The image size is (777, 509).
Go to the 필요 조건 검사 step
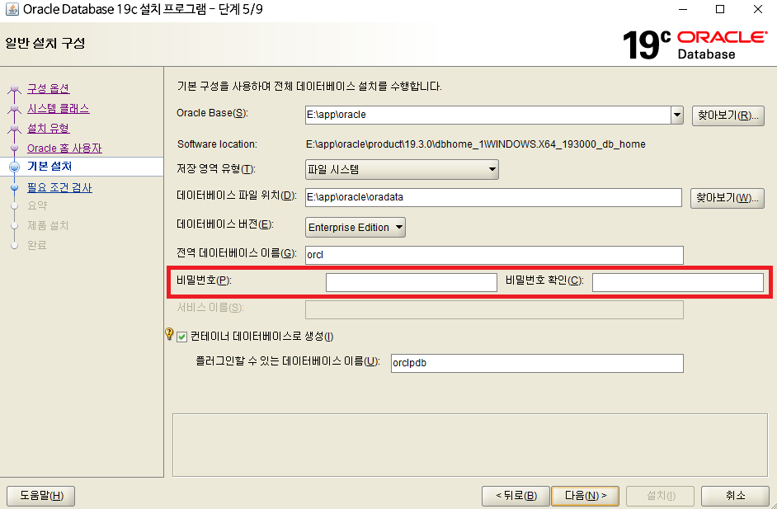tap(59, 187)
